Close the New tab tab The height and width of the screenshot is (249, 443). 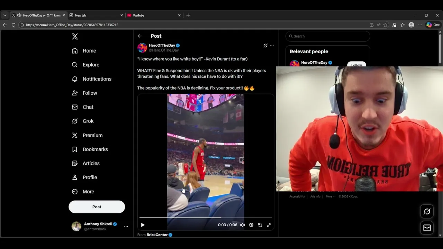pos(121,15)
